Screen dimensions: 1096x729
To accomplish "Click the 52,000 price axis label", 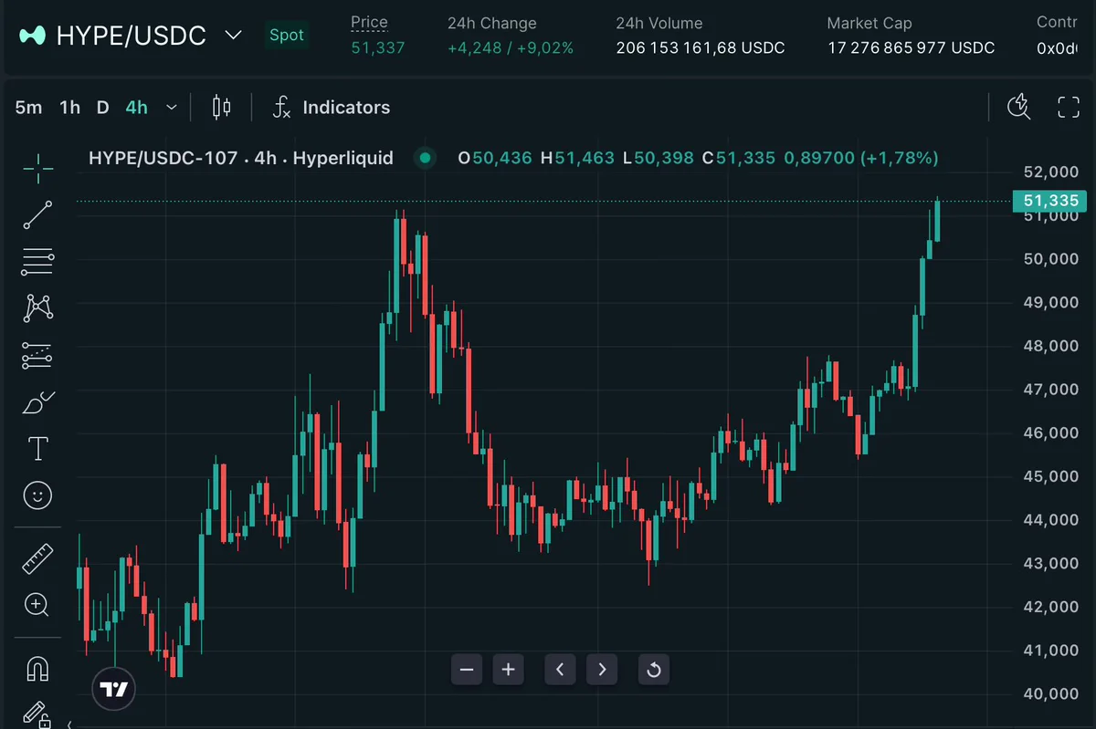I will tap(1049, 172).
